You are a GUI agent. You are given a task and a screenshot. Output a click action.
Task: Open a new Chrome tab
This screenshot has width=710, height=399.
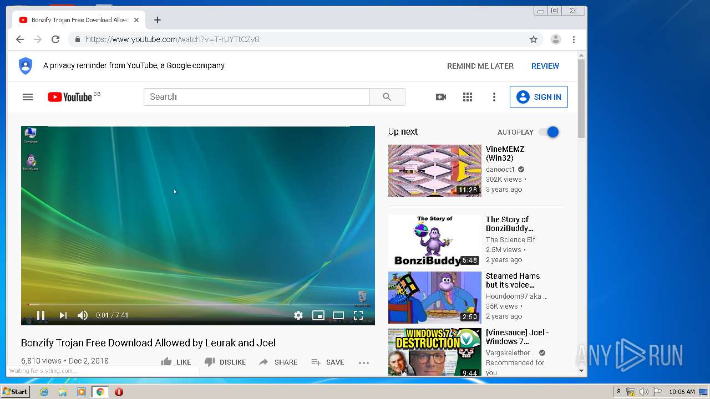(158, 20)
